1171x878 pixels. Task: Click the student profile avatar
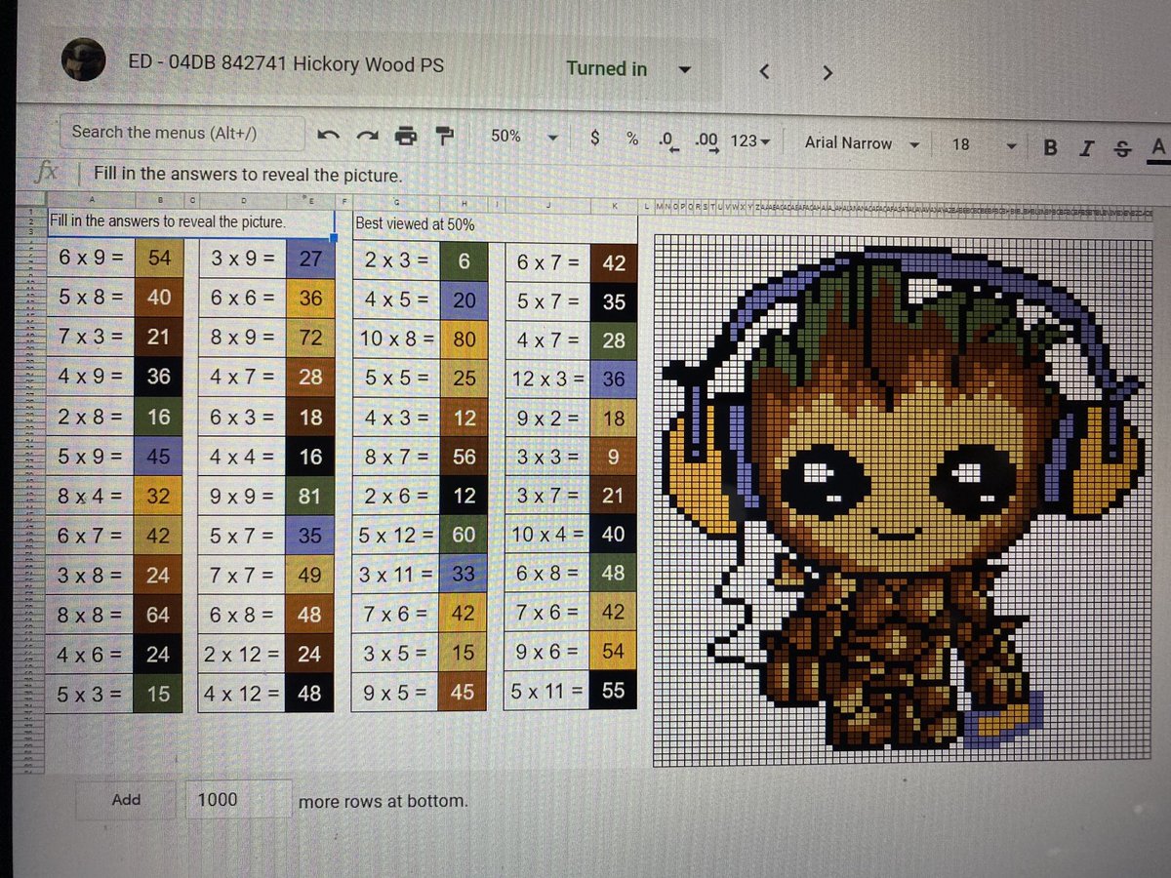pyautogui.click(x=85, y=59)
